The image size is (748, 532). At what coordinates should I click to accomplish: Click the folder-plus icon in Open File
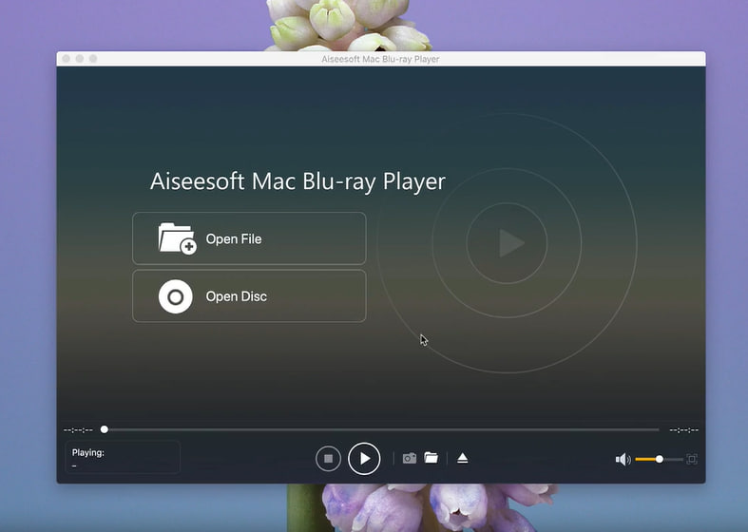coord(177,238)
